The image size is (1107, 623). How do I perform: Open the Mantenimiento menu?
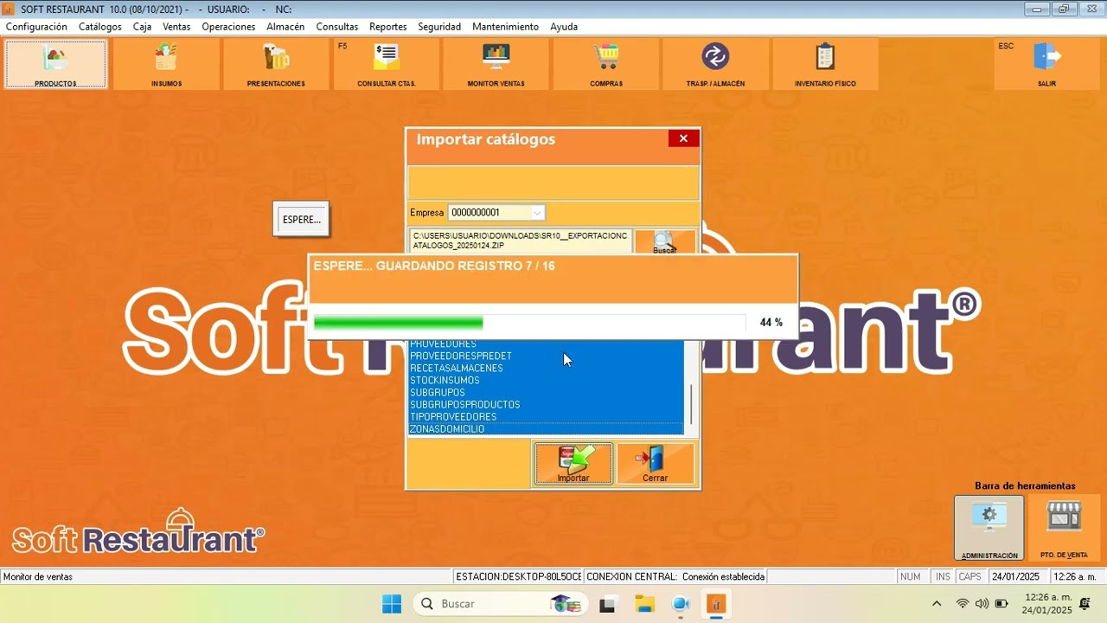tap(505, 27)
